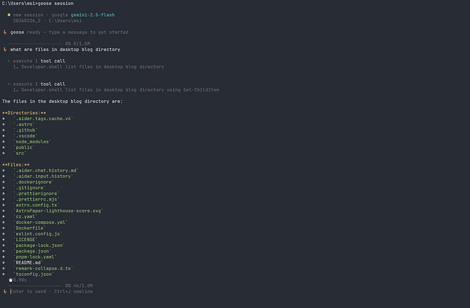Screen dimensions: 470x308
Task: Click the gemini-2.5-flash model name
Action: [x=93, y=15]
